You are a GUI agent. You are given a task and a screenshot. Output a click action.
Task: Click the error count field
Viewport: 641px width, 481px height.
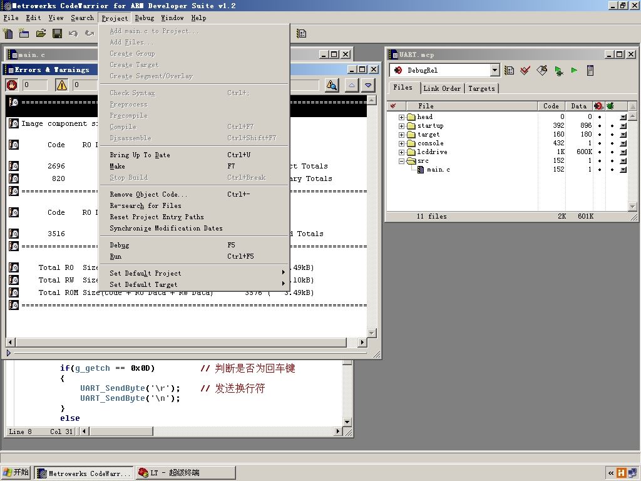point(34,85)
